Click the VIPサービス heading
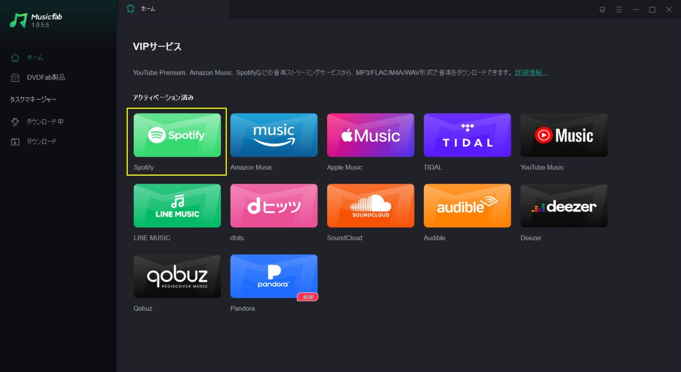 pos(157,46)
